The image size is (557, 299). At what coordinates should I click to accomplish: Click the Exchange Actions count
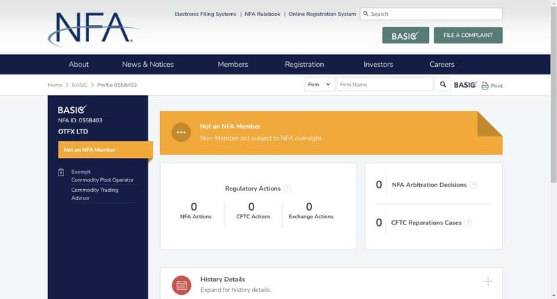(x=309, y=207)
